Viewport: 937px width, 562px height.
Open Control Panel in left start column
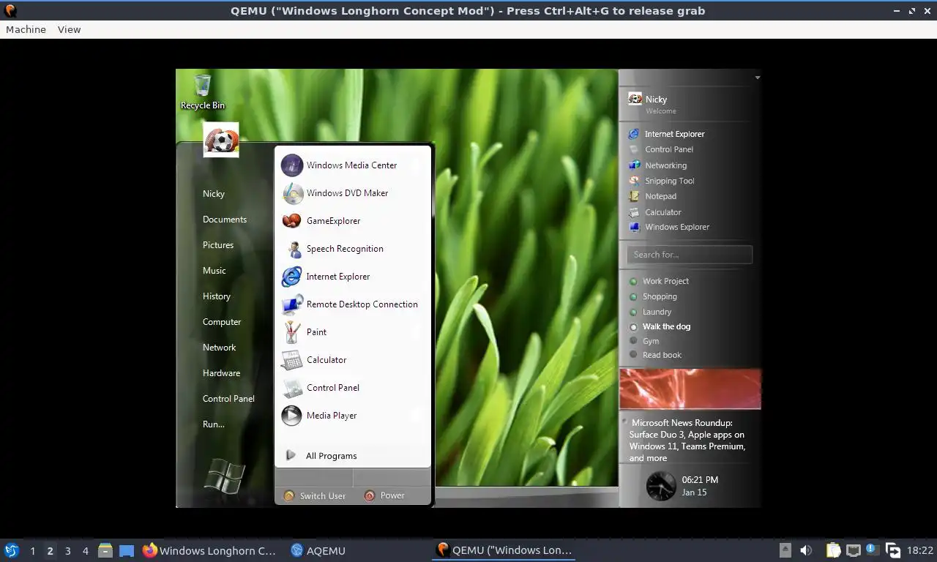coord(228,399)
